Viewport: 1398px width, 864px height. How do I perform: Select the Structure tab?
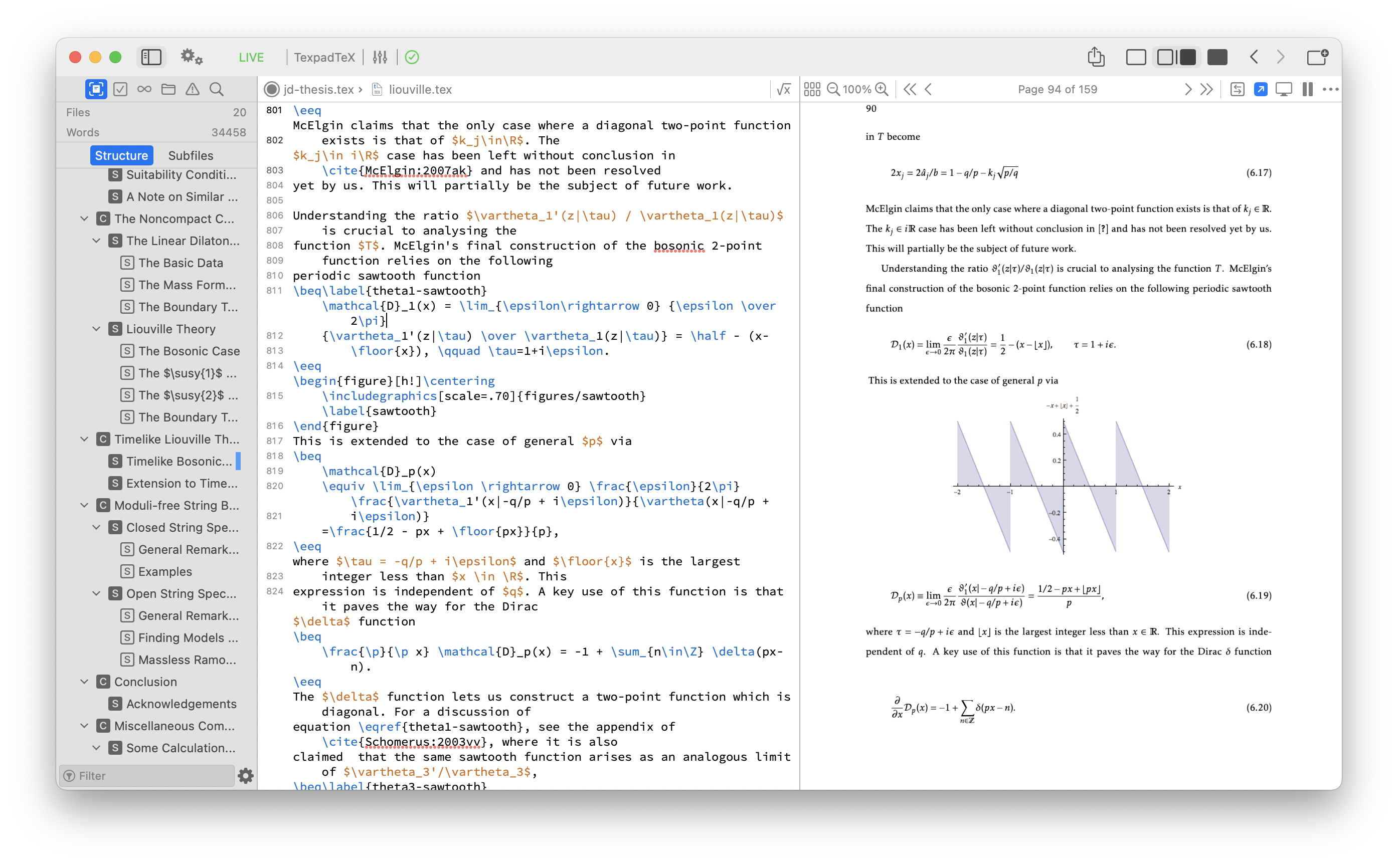(121, 155)
